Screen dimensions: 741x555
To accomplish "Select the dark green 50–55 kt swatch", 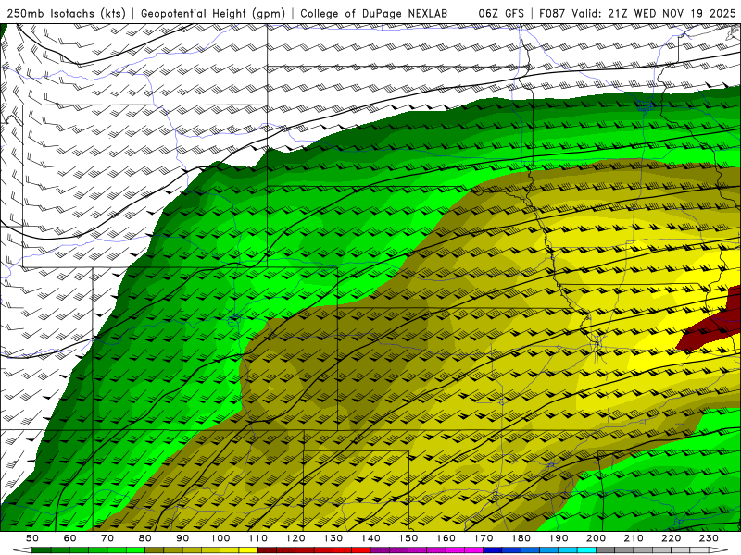I will (42, 550).
